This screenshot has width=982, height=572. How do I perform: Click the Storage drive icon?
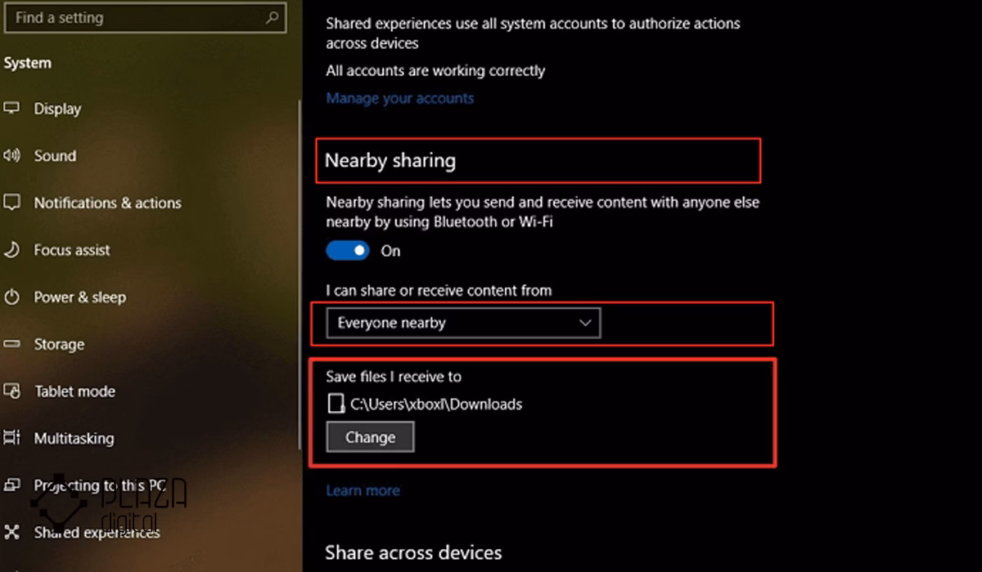click(x=11, y=344)
